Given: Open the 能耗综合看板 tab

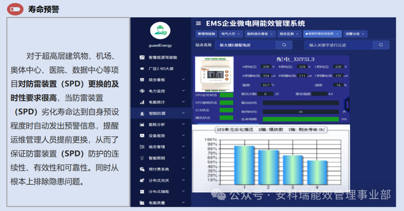Looking at the screenshot, I should (x=260, y=34).
